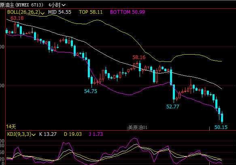
Task: Select the BOTTOM 50.99 band label
Action: [128, 12]
